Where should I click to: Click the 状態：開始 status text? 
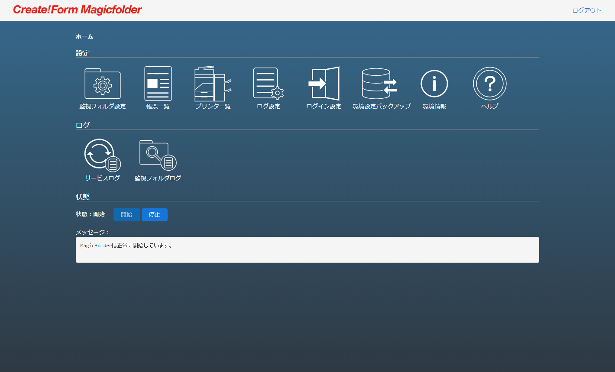(90, 214)
